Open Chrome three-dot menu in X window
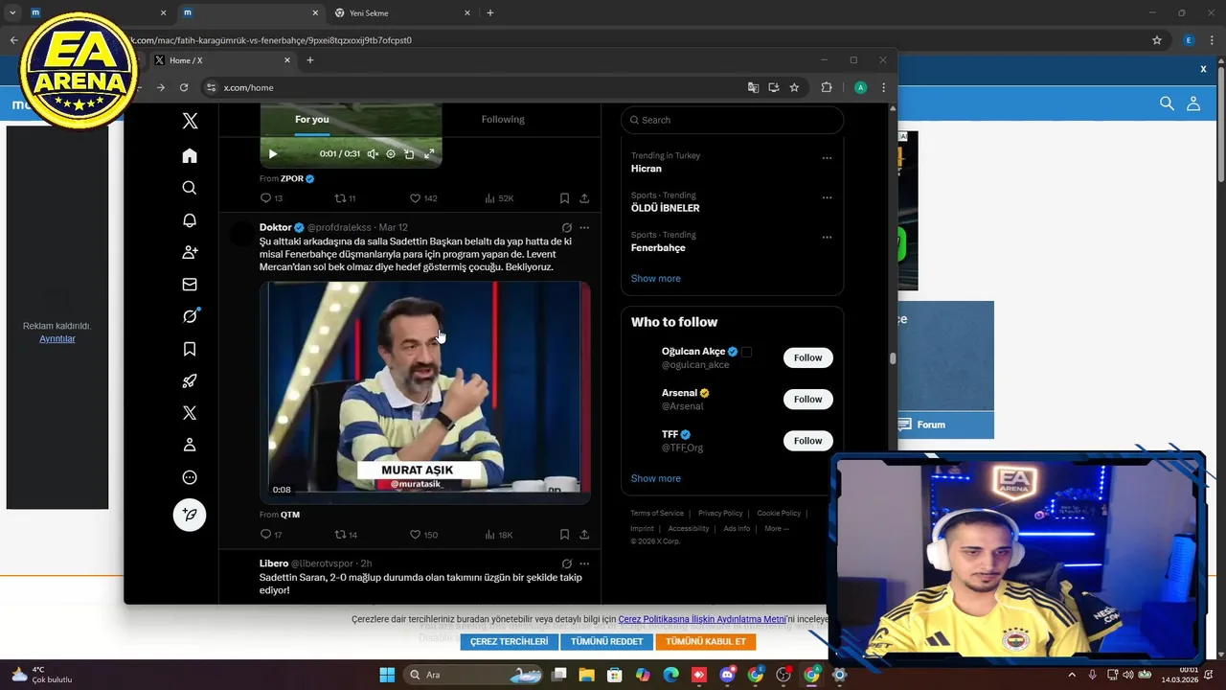This screenshot has height=690, width=1226. coord(883,87)
